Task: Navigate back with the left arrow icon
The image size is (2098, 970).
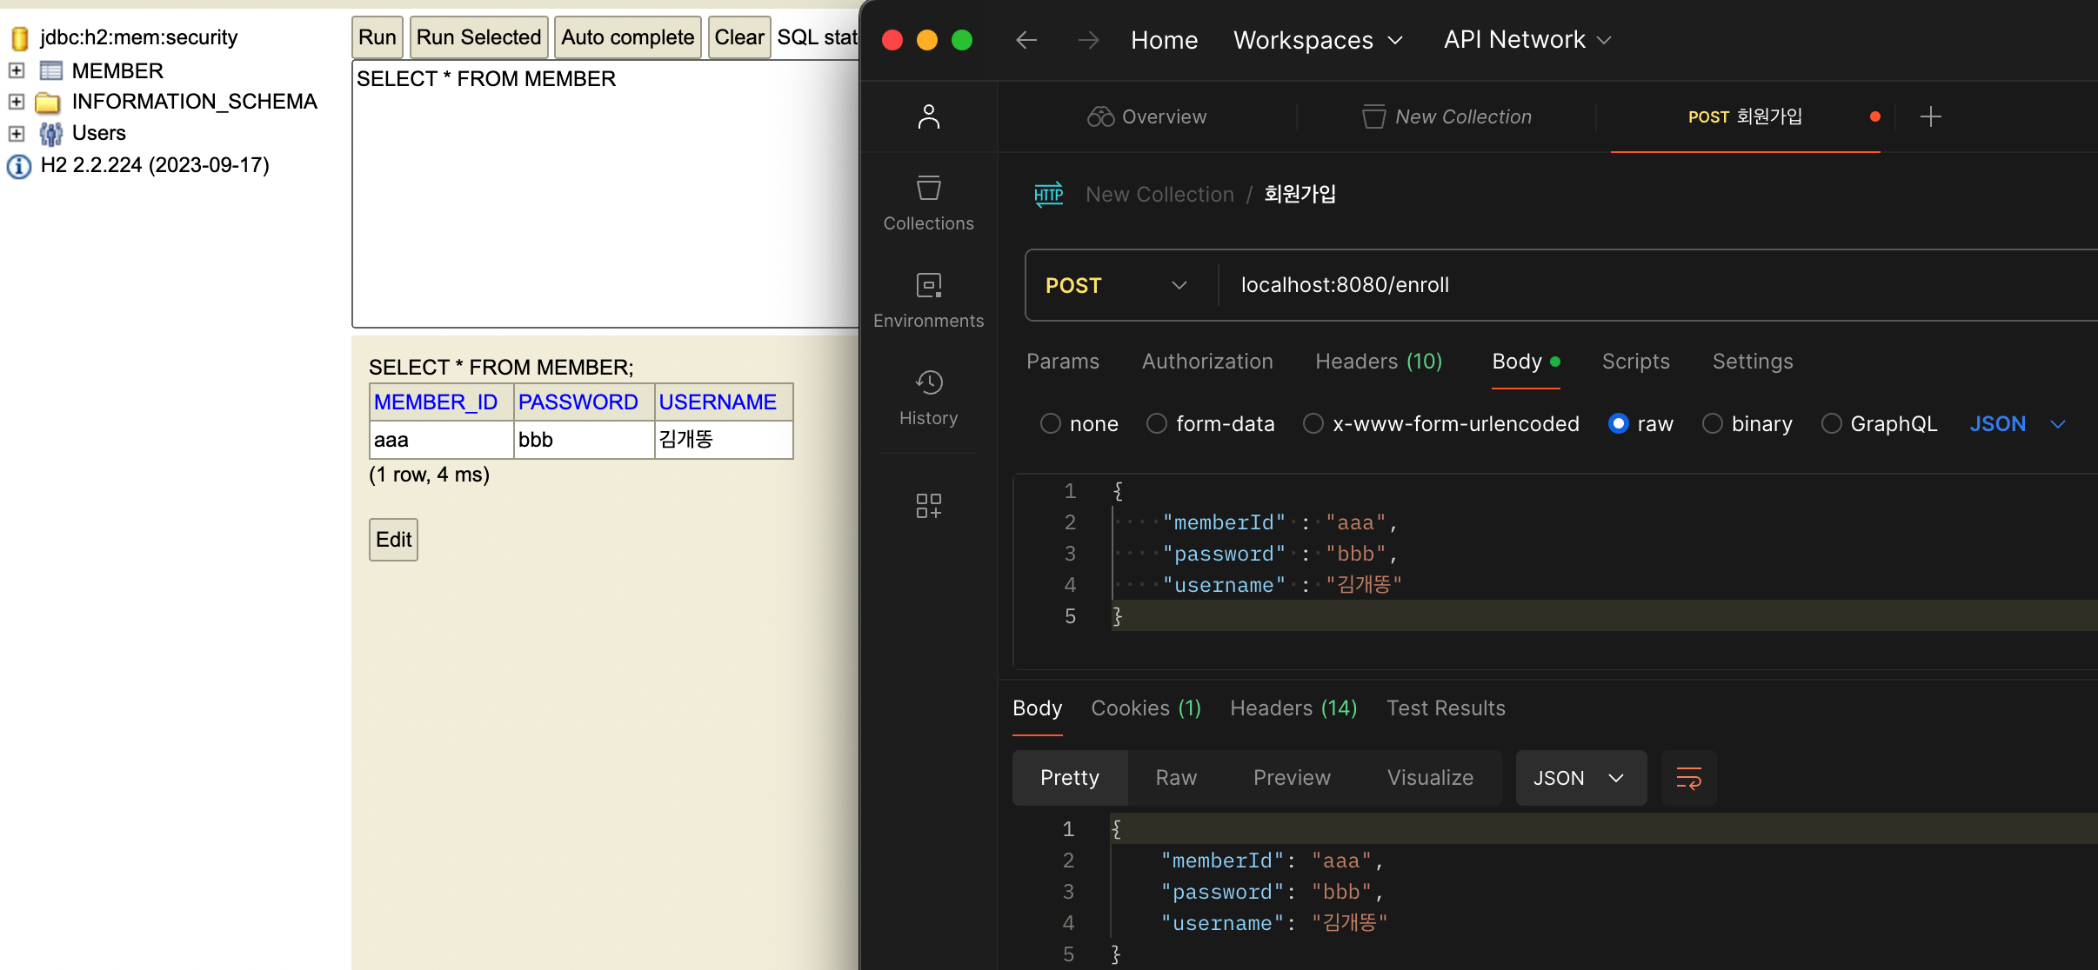Action: tap(1026, 40)
